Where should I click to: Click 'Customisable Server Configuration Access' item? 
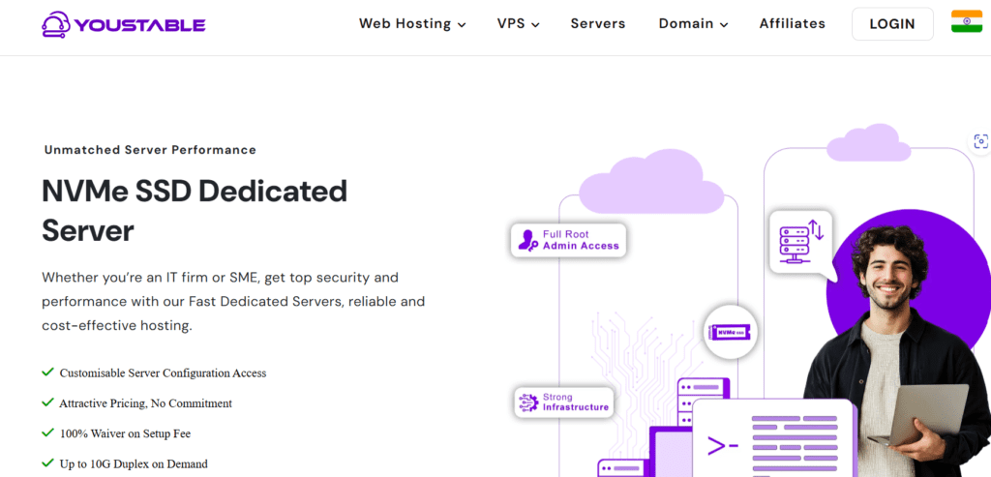pos(163,373)
